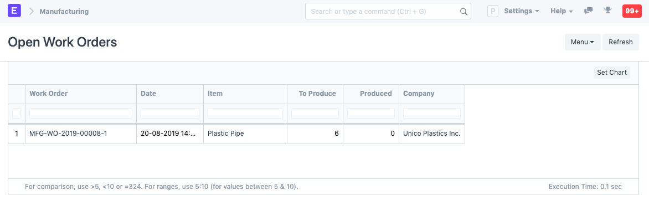Open the trophy leaderboard icon
Image resolution: width=649 pixels, height=200 pixels.
pos(607,11)
